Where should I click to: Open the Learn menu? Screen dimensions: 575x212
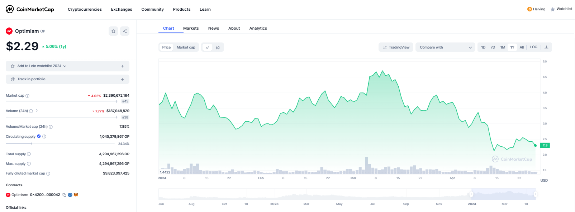click(205, 9)
